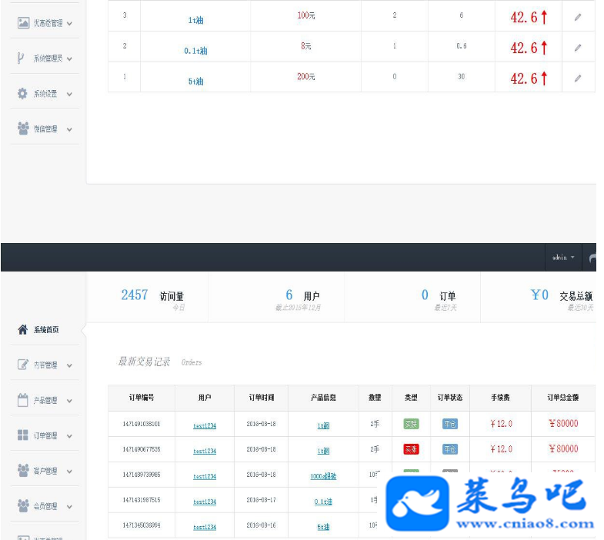This screenshot has width=604, height=540.
Task: Click the calendar icon beside 产品管理
Action: click(23, 400)
